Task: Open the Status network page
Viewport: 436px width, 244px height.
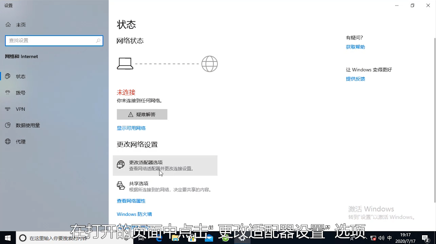Action: tap(20, 77)
